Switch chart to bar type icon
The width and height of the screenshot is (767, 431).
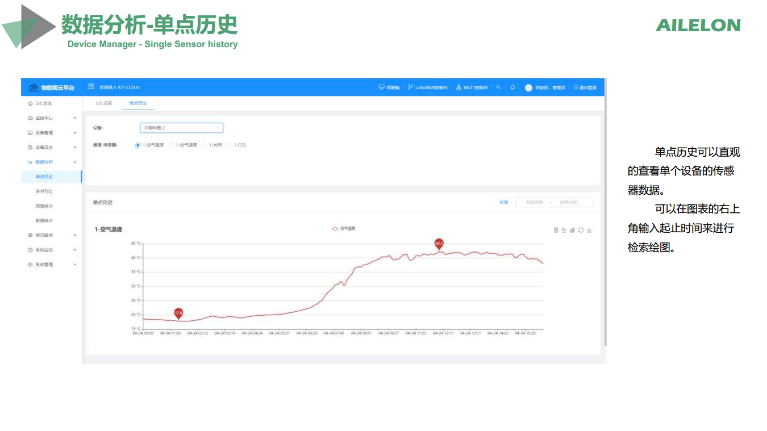coord(573,230)
